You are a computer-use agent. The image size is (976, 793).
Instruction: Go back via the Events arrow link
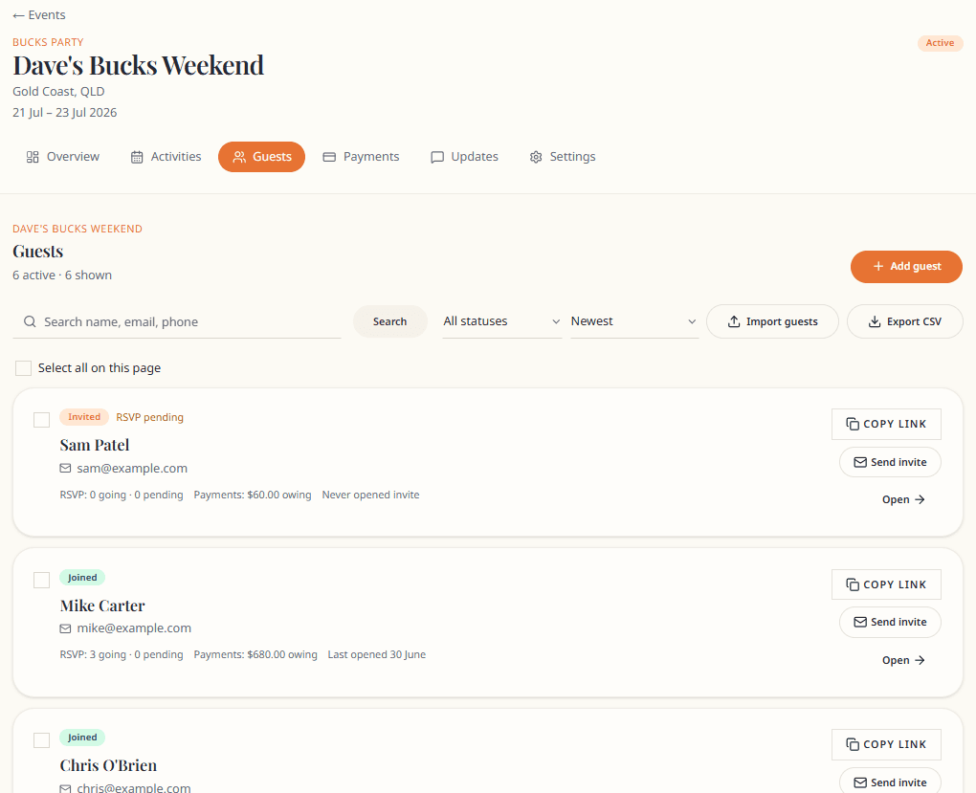[x=38, y=15]
